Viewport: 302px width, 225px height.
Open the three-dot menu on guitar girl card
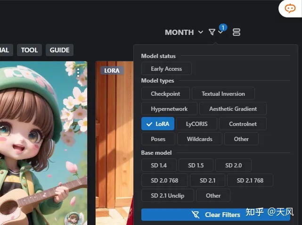(78, 72)
